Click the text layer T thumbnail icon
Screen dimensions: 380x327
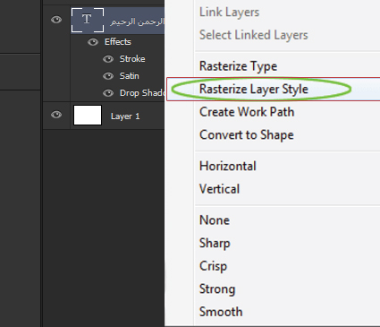tap(88, 20)
